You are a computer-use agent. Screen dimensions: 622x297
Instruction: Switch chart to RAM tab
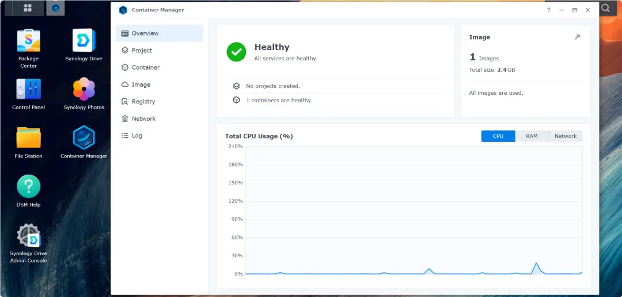(532, 136)
